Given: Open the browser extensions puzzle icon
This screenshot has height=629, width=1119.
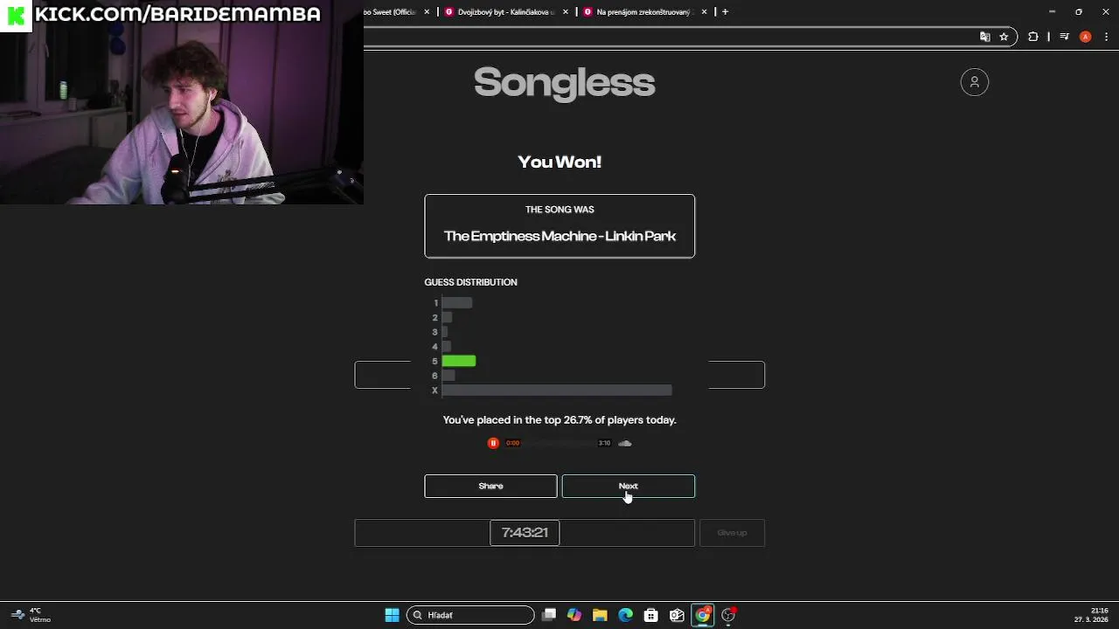Looking at the screenshot, I should point(1033,37).
